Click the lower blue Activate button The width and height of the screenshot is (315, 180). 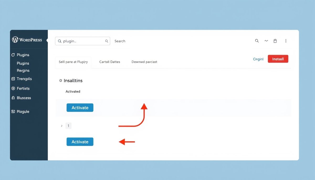tap(80, 142)
